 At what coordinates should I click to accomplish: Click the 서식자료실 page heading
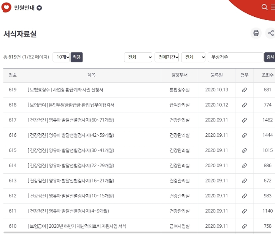tap(20, 34)
